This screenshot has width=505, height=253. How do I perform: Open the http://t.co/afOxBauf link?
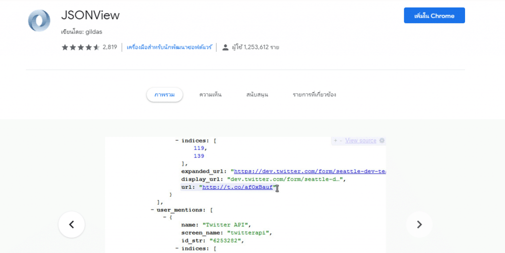(x=237, y=187)
